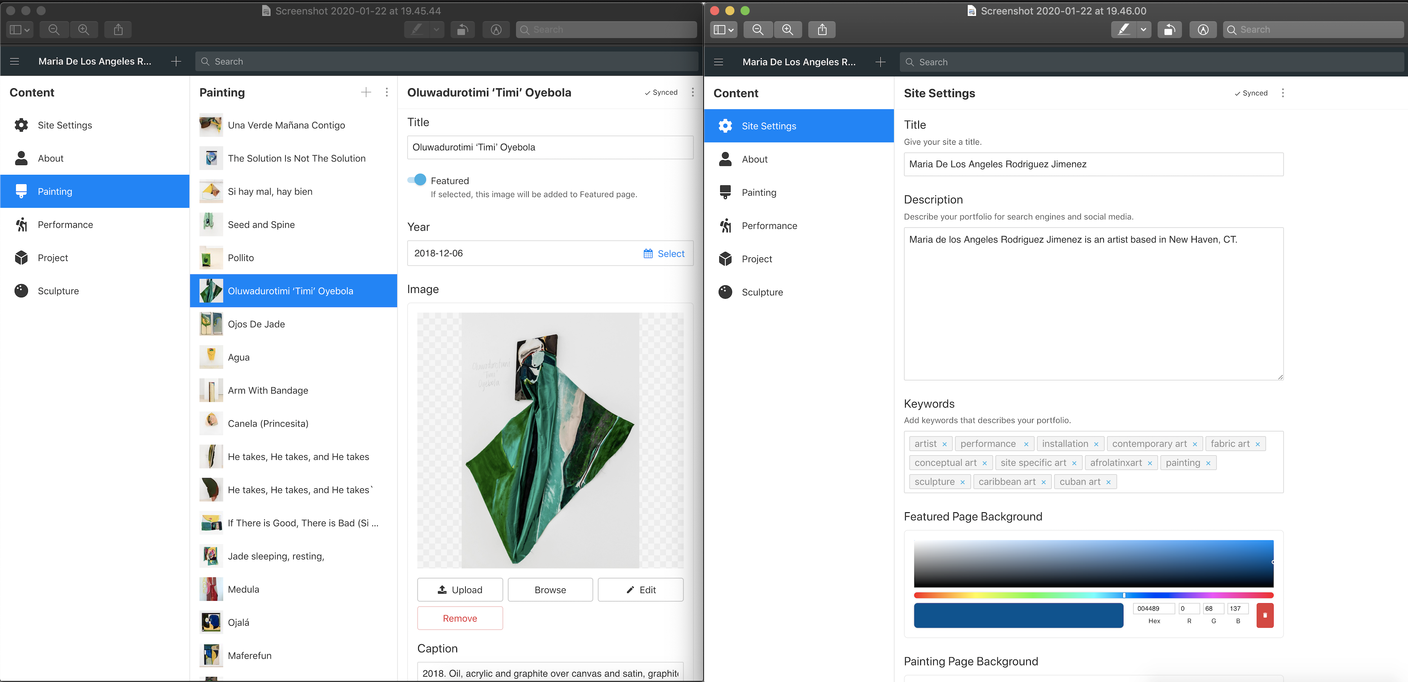Viewport: 1408px width, 682px height.
Task: Click plus icon next to left site name
Action: [x=176, y=61]
